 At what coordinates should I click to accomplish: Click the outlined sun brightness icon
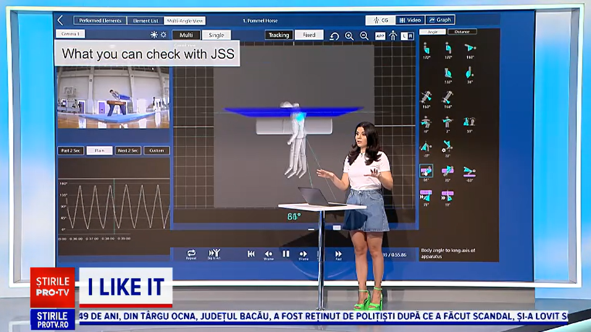pos(164,35)
